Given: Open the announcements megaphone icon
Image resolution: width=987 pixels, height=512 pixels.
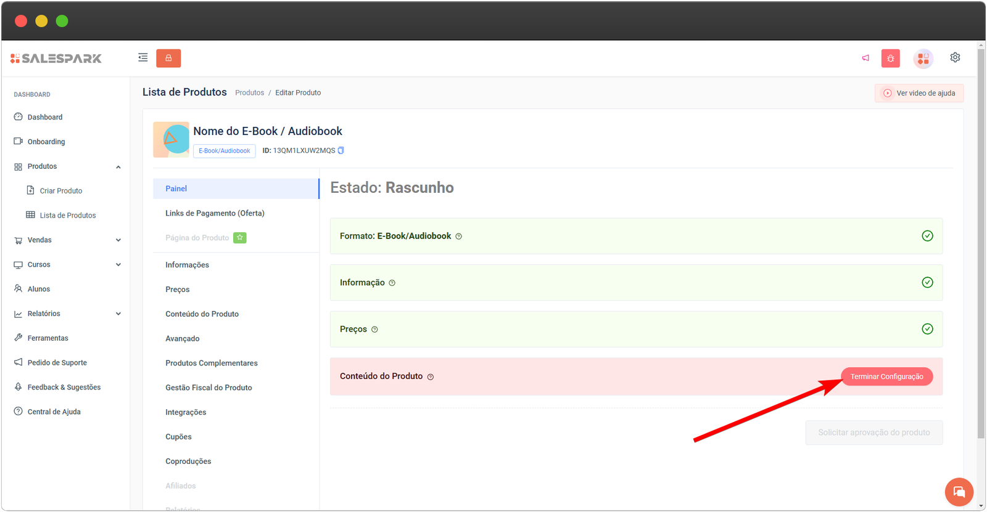Looking at the screenshot, I should [x=865, y=58].
